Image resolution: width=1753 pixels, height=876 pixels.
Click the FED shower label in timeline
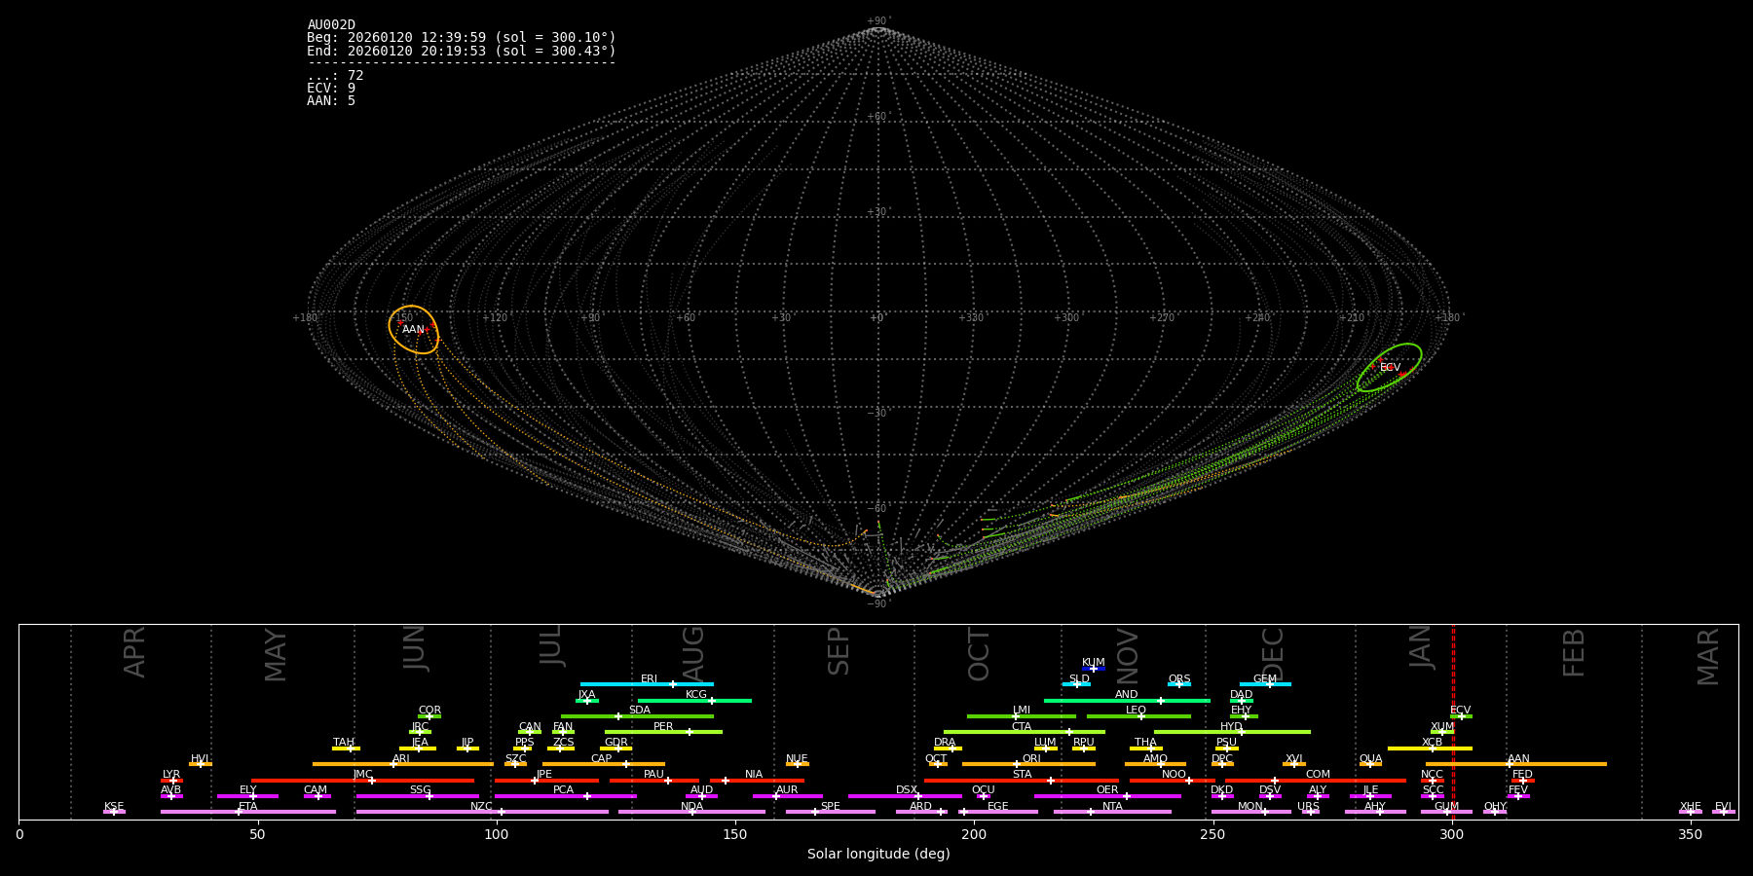(1522, 775)
